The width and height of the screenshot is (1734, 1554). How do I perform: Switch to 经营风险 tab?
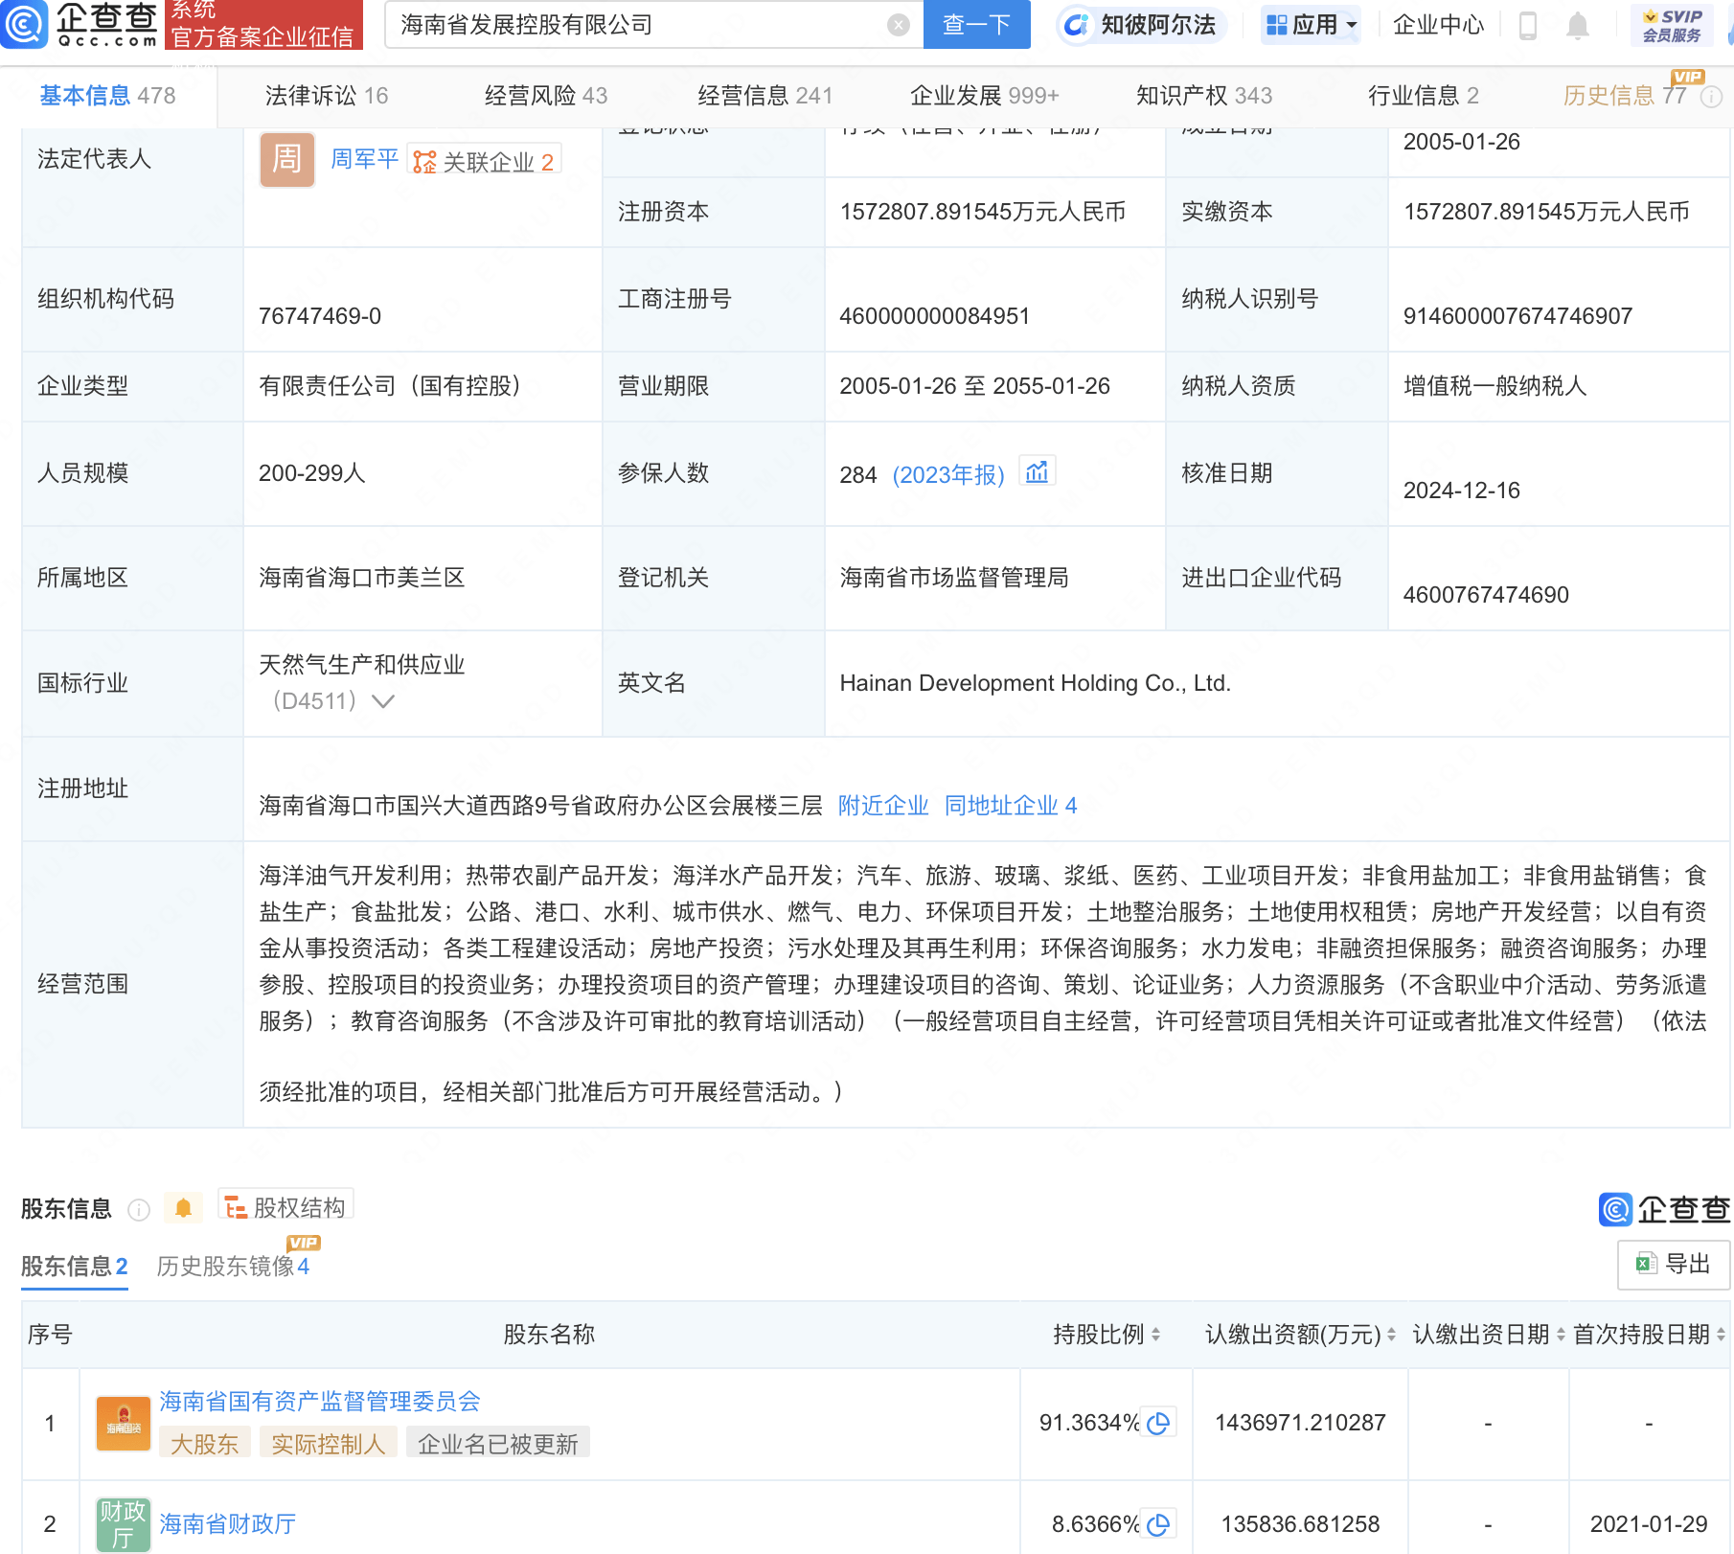tap(545, 96)
